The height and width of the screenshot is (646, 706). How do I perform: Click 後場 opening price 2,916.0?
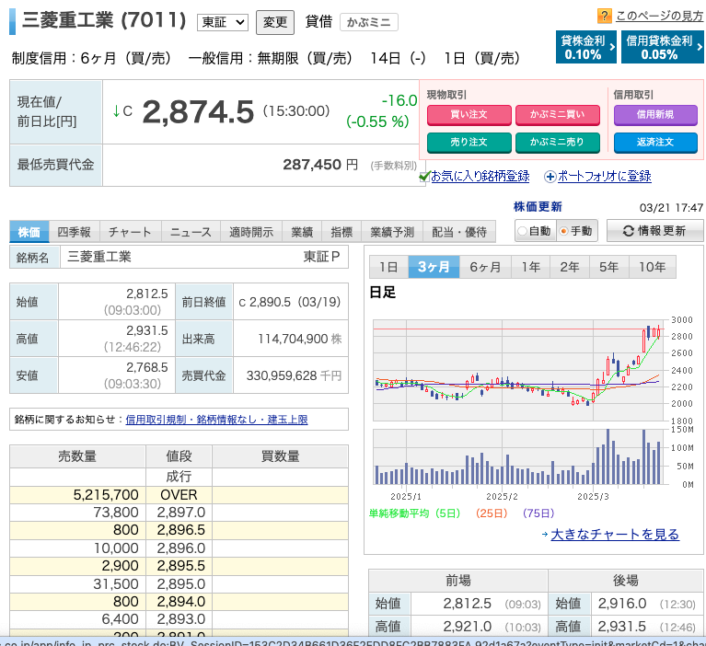tap(622, 604)
